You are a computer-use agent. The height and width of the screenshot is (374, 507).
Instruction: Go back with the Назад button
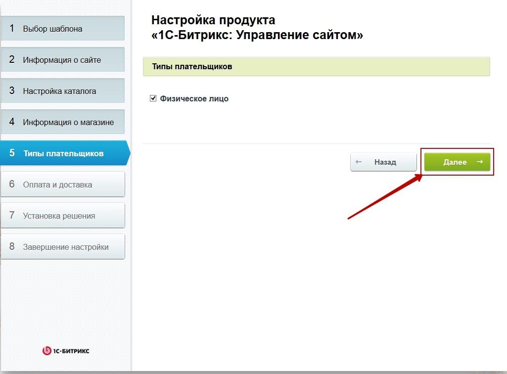383,162
